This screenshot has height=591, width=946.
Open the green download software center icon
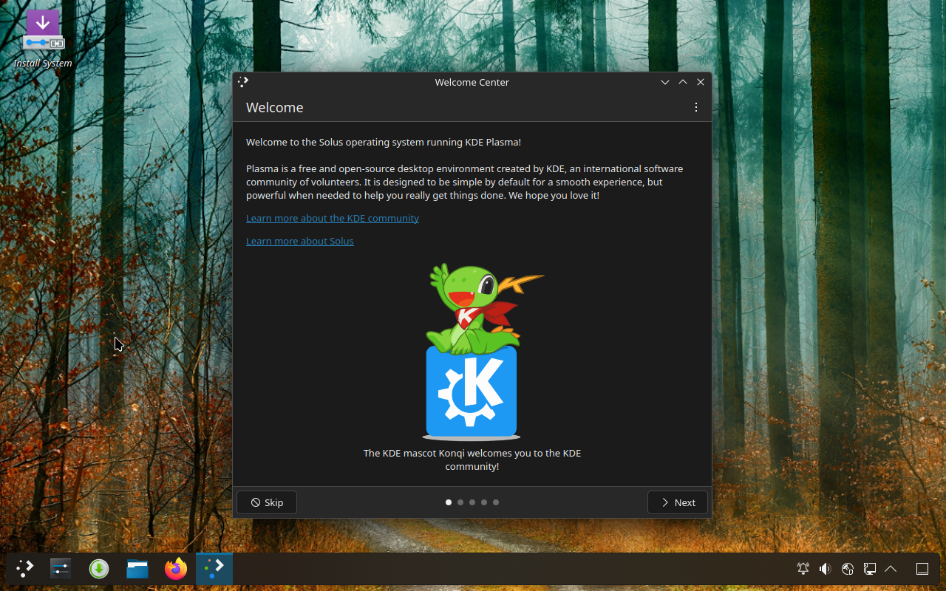(99, 568)
